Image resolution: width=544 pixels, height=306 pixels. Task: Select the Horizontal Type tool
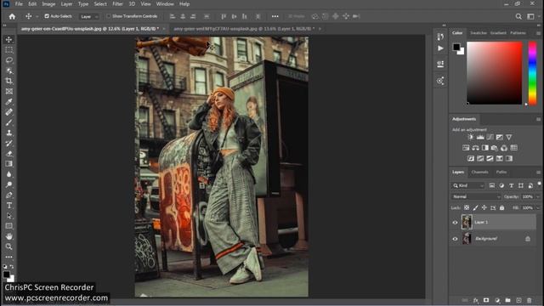(x=9, y=206)
